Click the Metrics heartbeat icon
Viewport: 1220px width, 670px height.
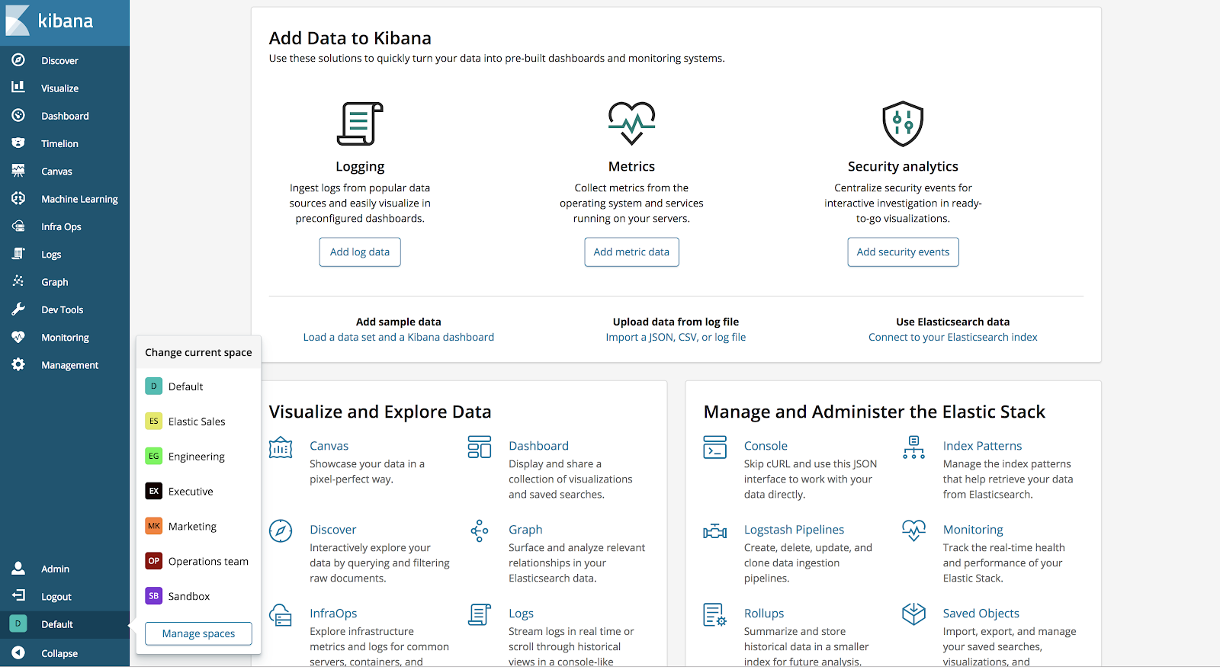631,123
